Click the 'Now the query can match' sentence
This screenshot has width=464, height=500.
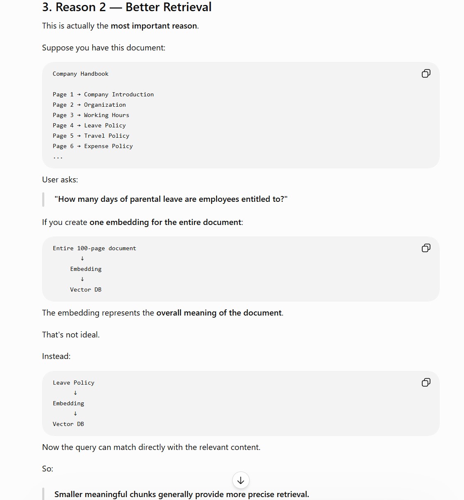coord(151,447)
